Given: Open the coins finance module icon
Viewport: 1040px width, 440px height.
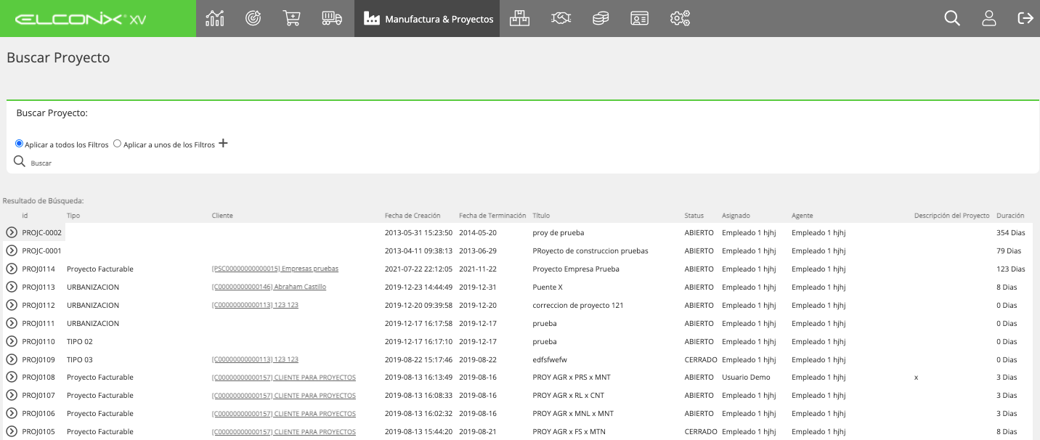Looking at the screenshot, I should pos(600,18).
